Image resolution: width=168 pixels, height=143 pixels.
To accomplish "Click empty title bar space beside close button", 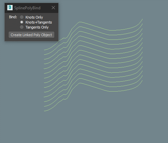I will pyautogui.click(x=45, y=8).
